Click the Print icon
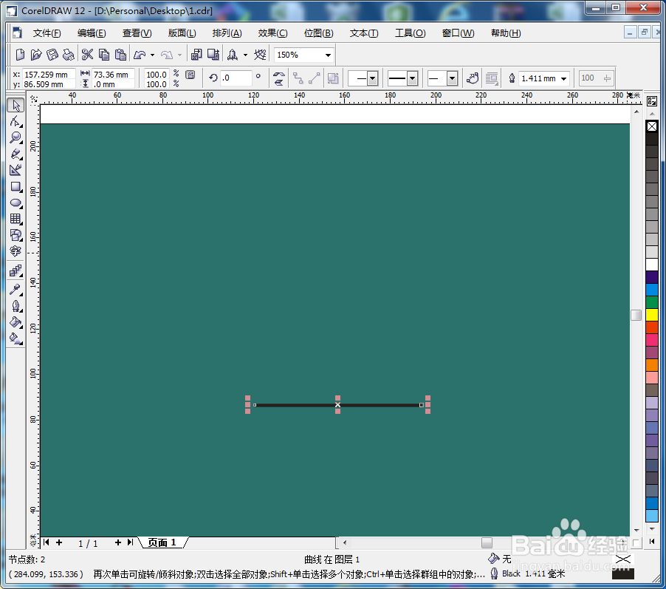 click(x=69, y=55)
